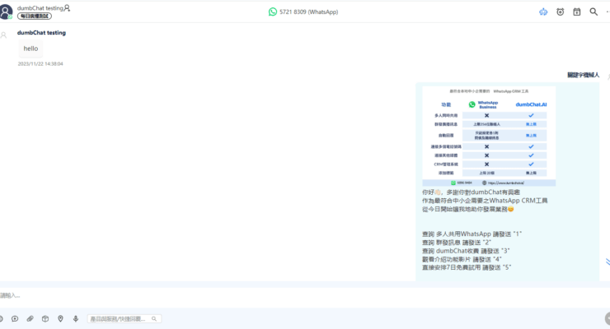Open the more options ellipsis menu
This screenshot has height=329, width=610.
(x=608, y=12)
